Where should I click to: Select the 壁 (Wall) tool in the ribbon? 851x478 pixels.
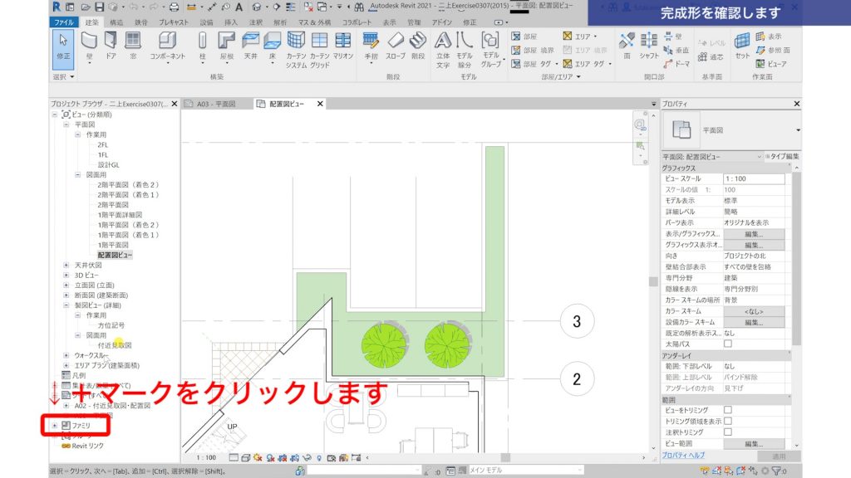pos(89,46)
